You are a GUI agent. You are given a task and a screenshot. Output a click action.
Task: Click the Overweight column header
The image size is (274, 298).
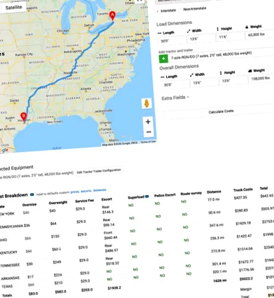point(58,202)
